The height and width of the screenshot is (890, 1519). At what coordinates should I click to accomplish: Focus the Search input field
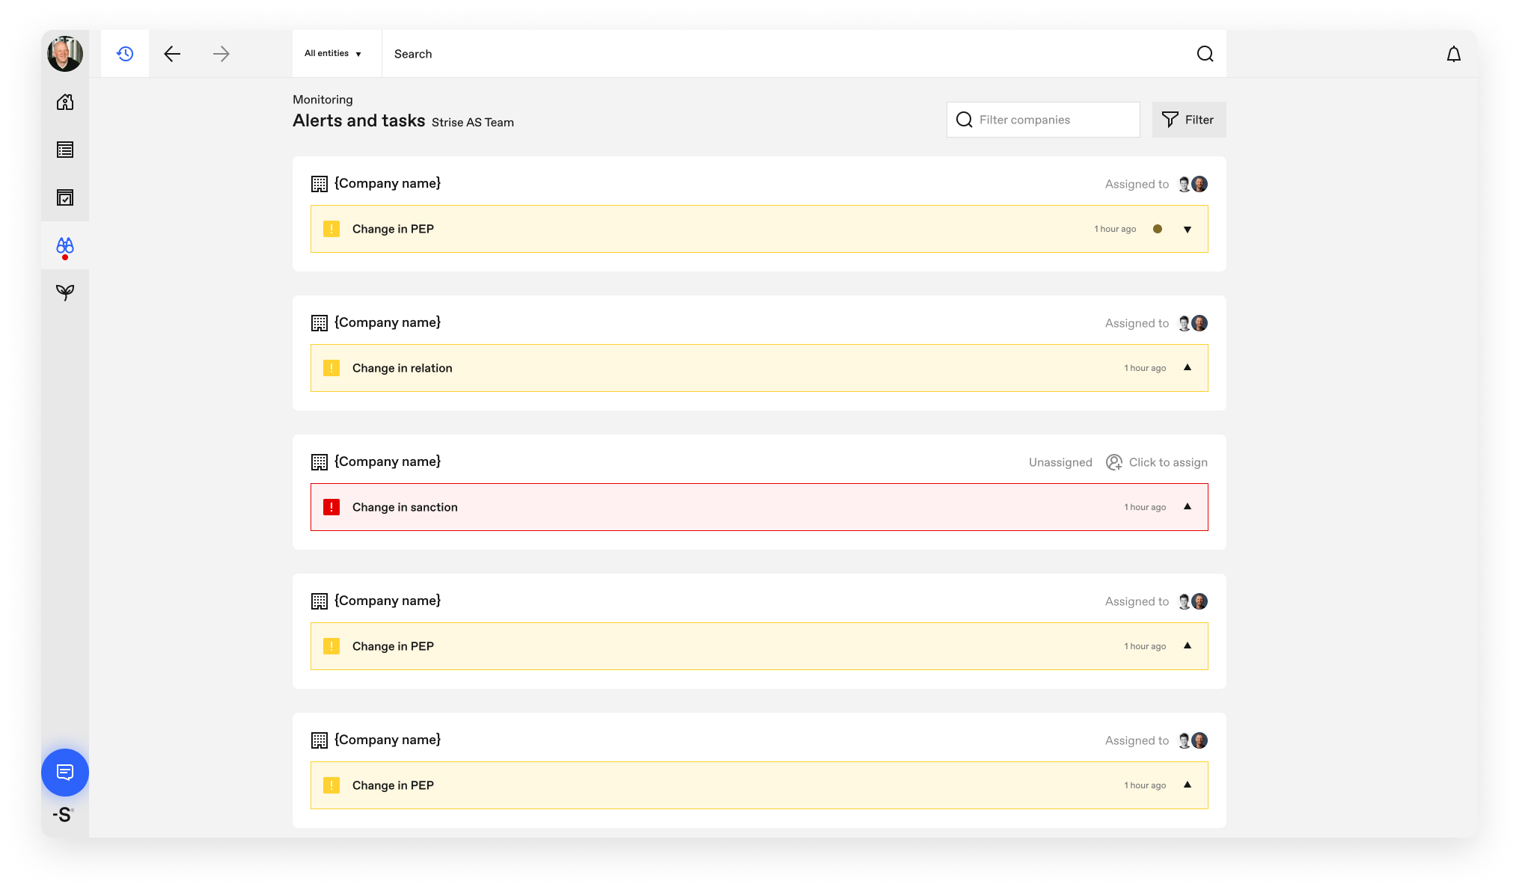[x=786, y=54]
